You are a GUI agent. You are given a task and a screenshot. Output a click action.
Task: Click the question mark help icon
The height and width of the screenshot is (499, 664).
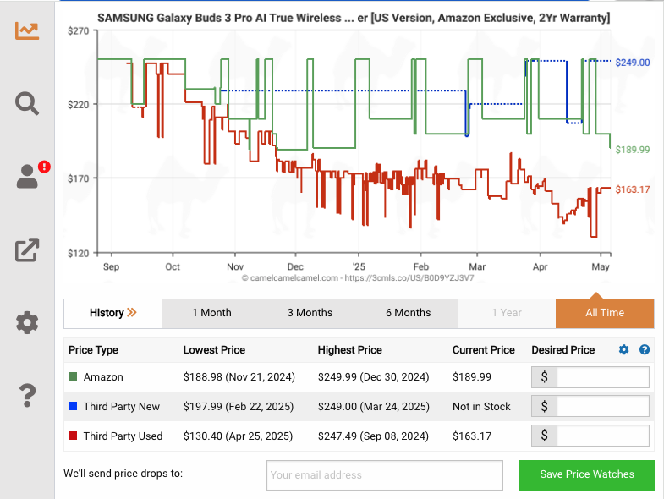click(27, 394)
